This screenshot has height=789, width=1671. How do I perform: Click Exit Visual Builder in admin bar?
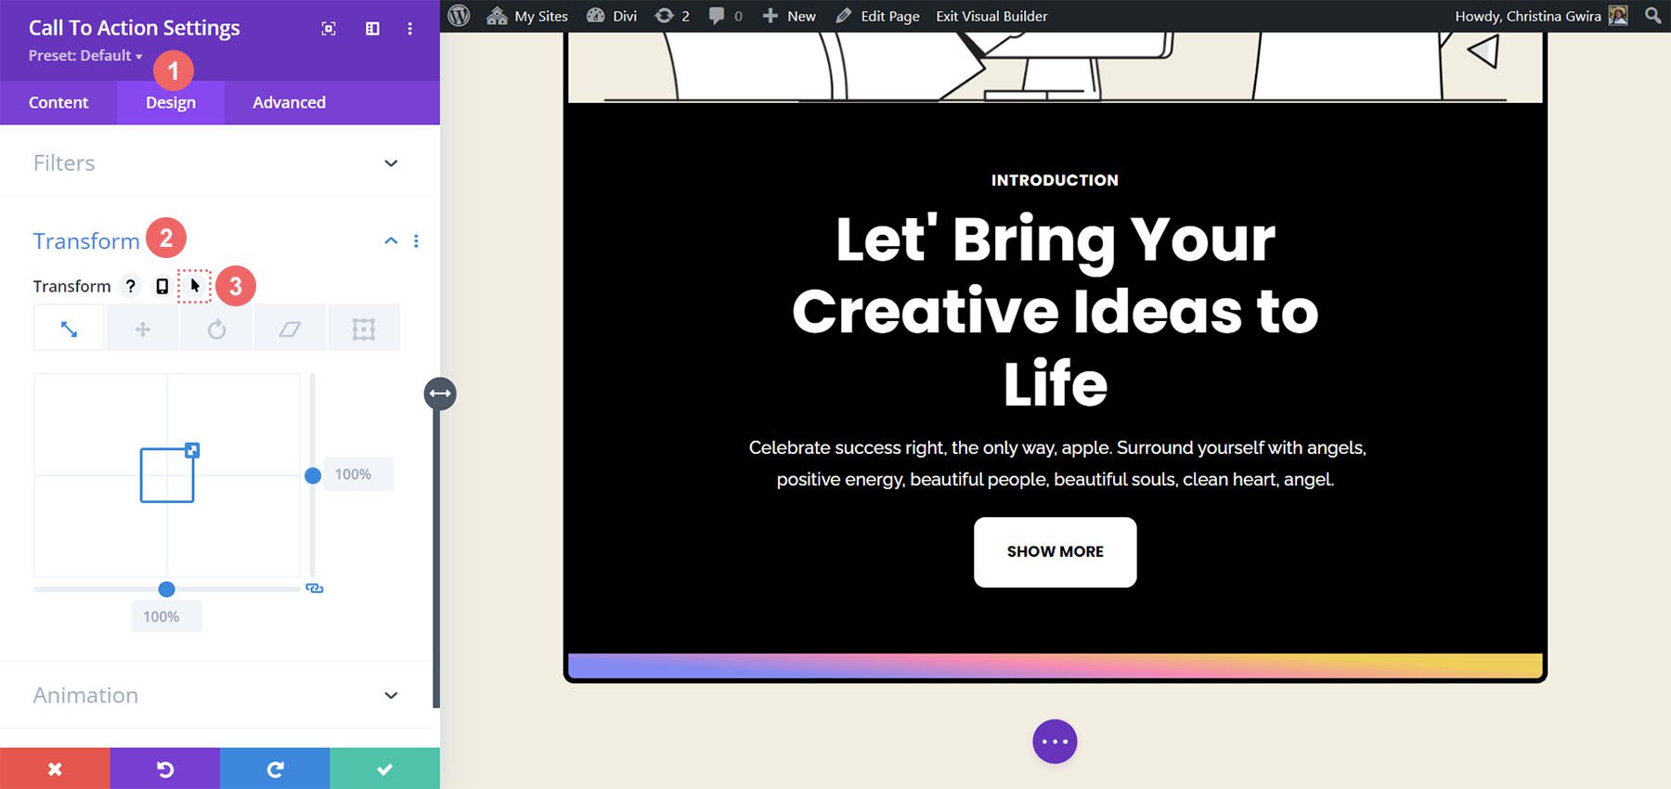(991, 16)
